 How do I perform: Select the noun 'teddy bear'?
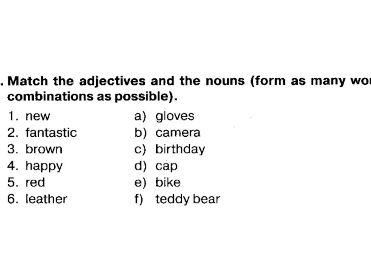[187, 199]
